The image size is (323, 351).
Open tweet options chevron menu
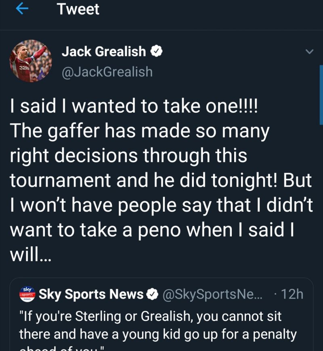pyautogui.click(x=309, y=52)
